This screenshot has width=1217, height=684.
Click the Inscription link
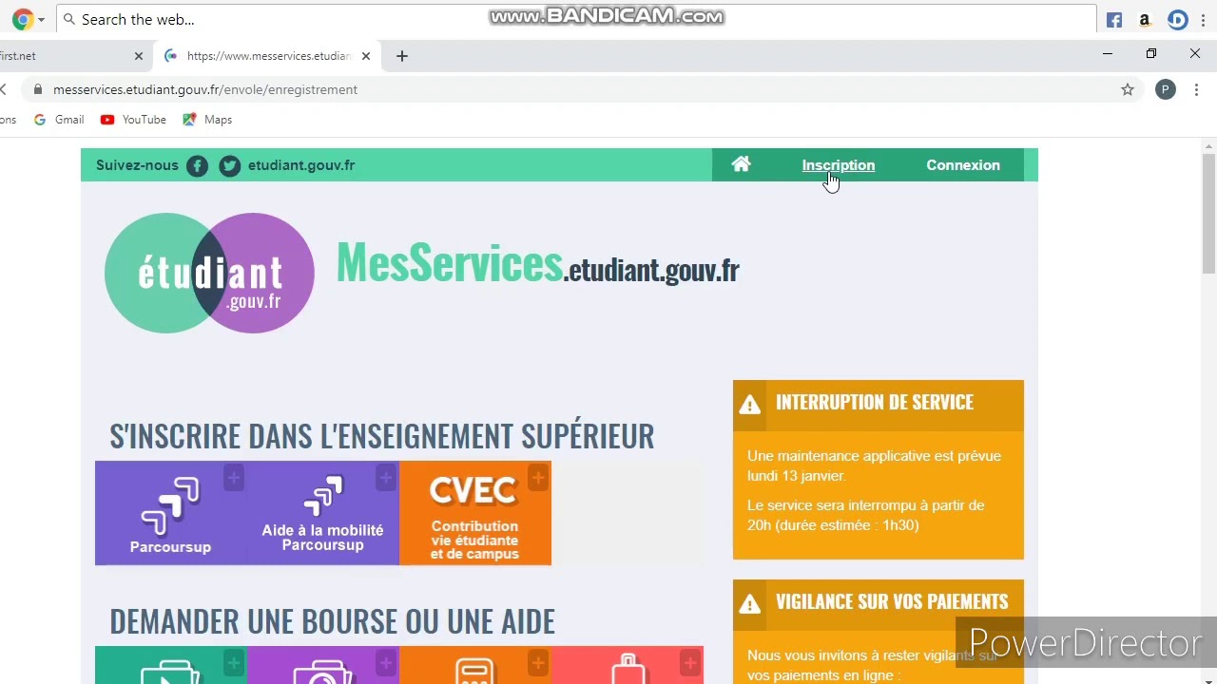pyautogui.click(x=838, y=165)
